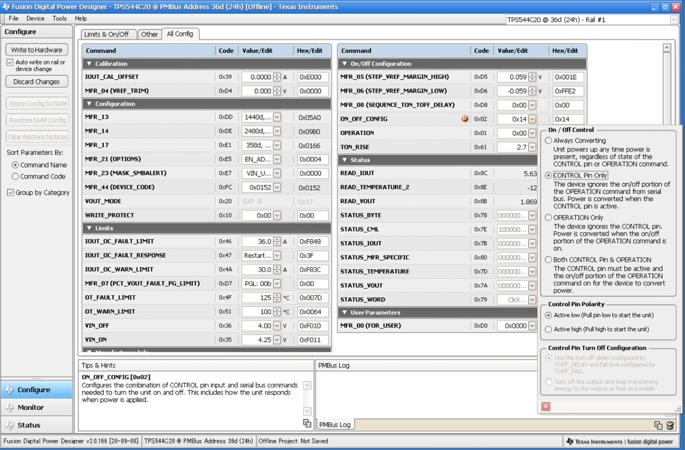The height and width of the screenshot is (450, 685).
Task: Open the Tools menu
Action: 60,18
